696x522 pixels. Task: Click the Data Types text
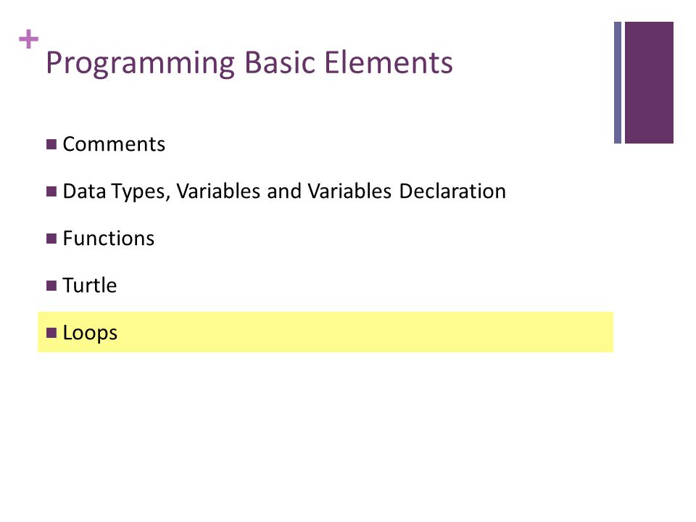116,191
